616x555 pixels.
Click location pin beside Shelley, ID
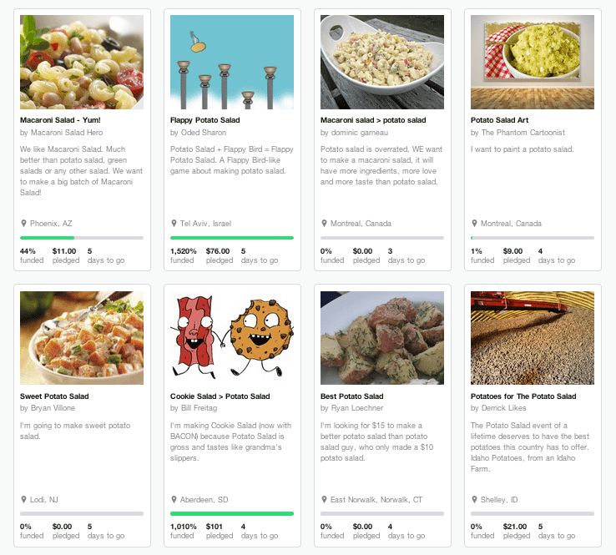pos(474,500)
